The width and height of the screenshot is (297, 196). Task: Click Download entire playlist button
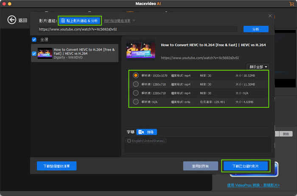[56, 166]
